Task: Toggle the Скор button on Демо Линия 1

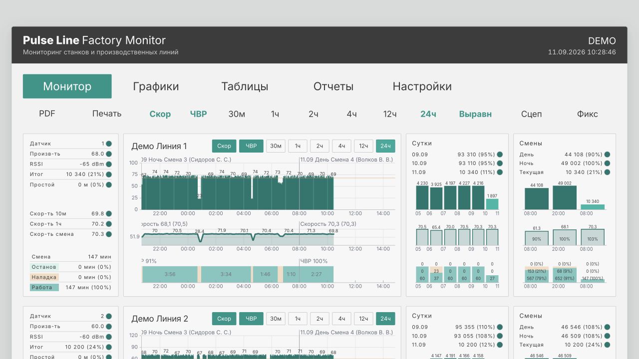Action: click(x=224, y=146)
